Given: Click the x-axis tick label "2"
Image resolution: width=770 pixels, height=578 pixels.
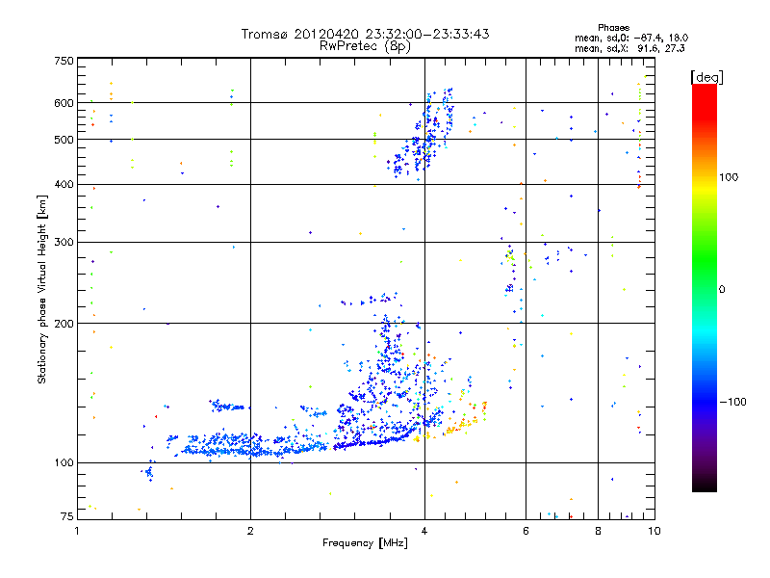Looking at the screenshot, I should click(250, 531).
